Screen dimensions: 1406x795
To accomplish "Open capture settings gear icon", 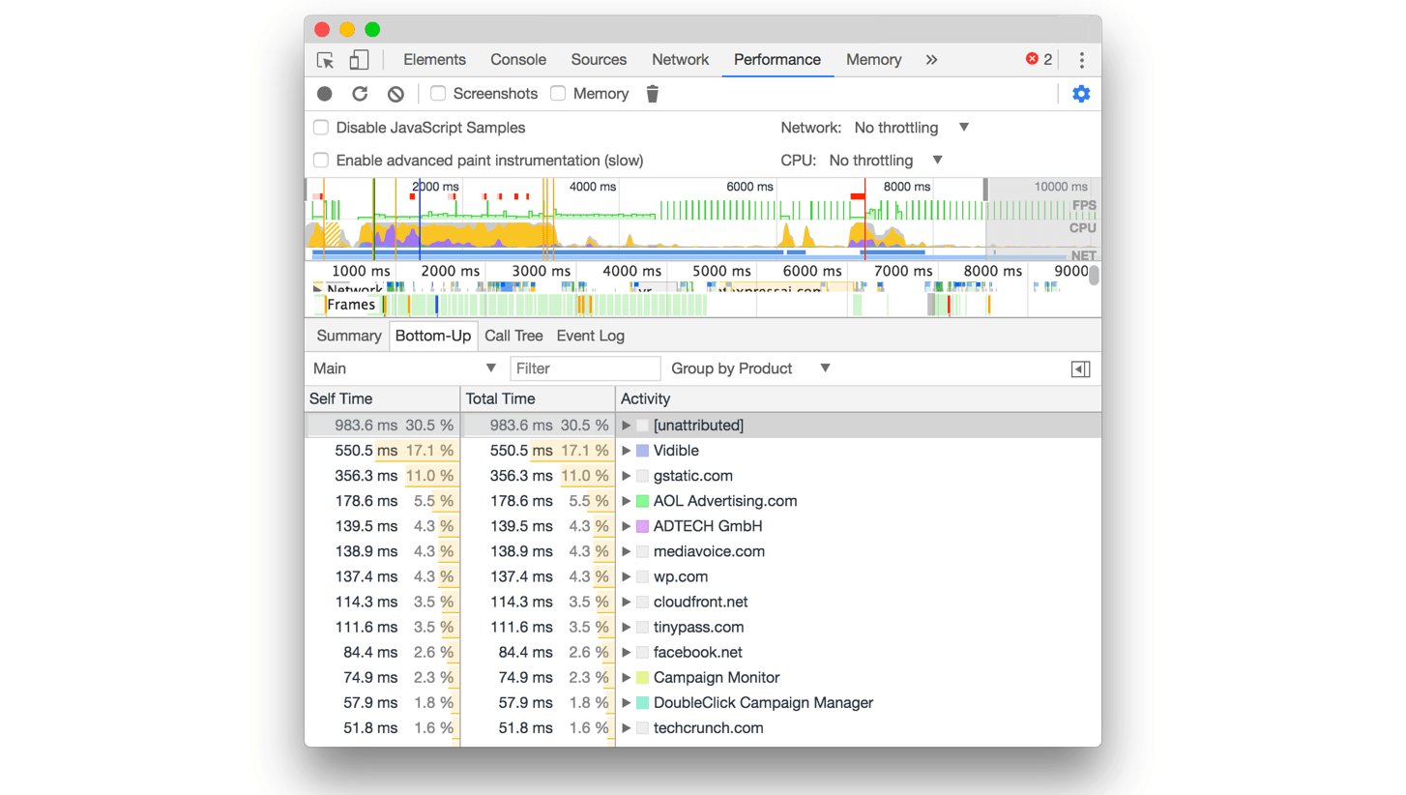I will pyautogui.click(x=1081, y=94).
